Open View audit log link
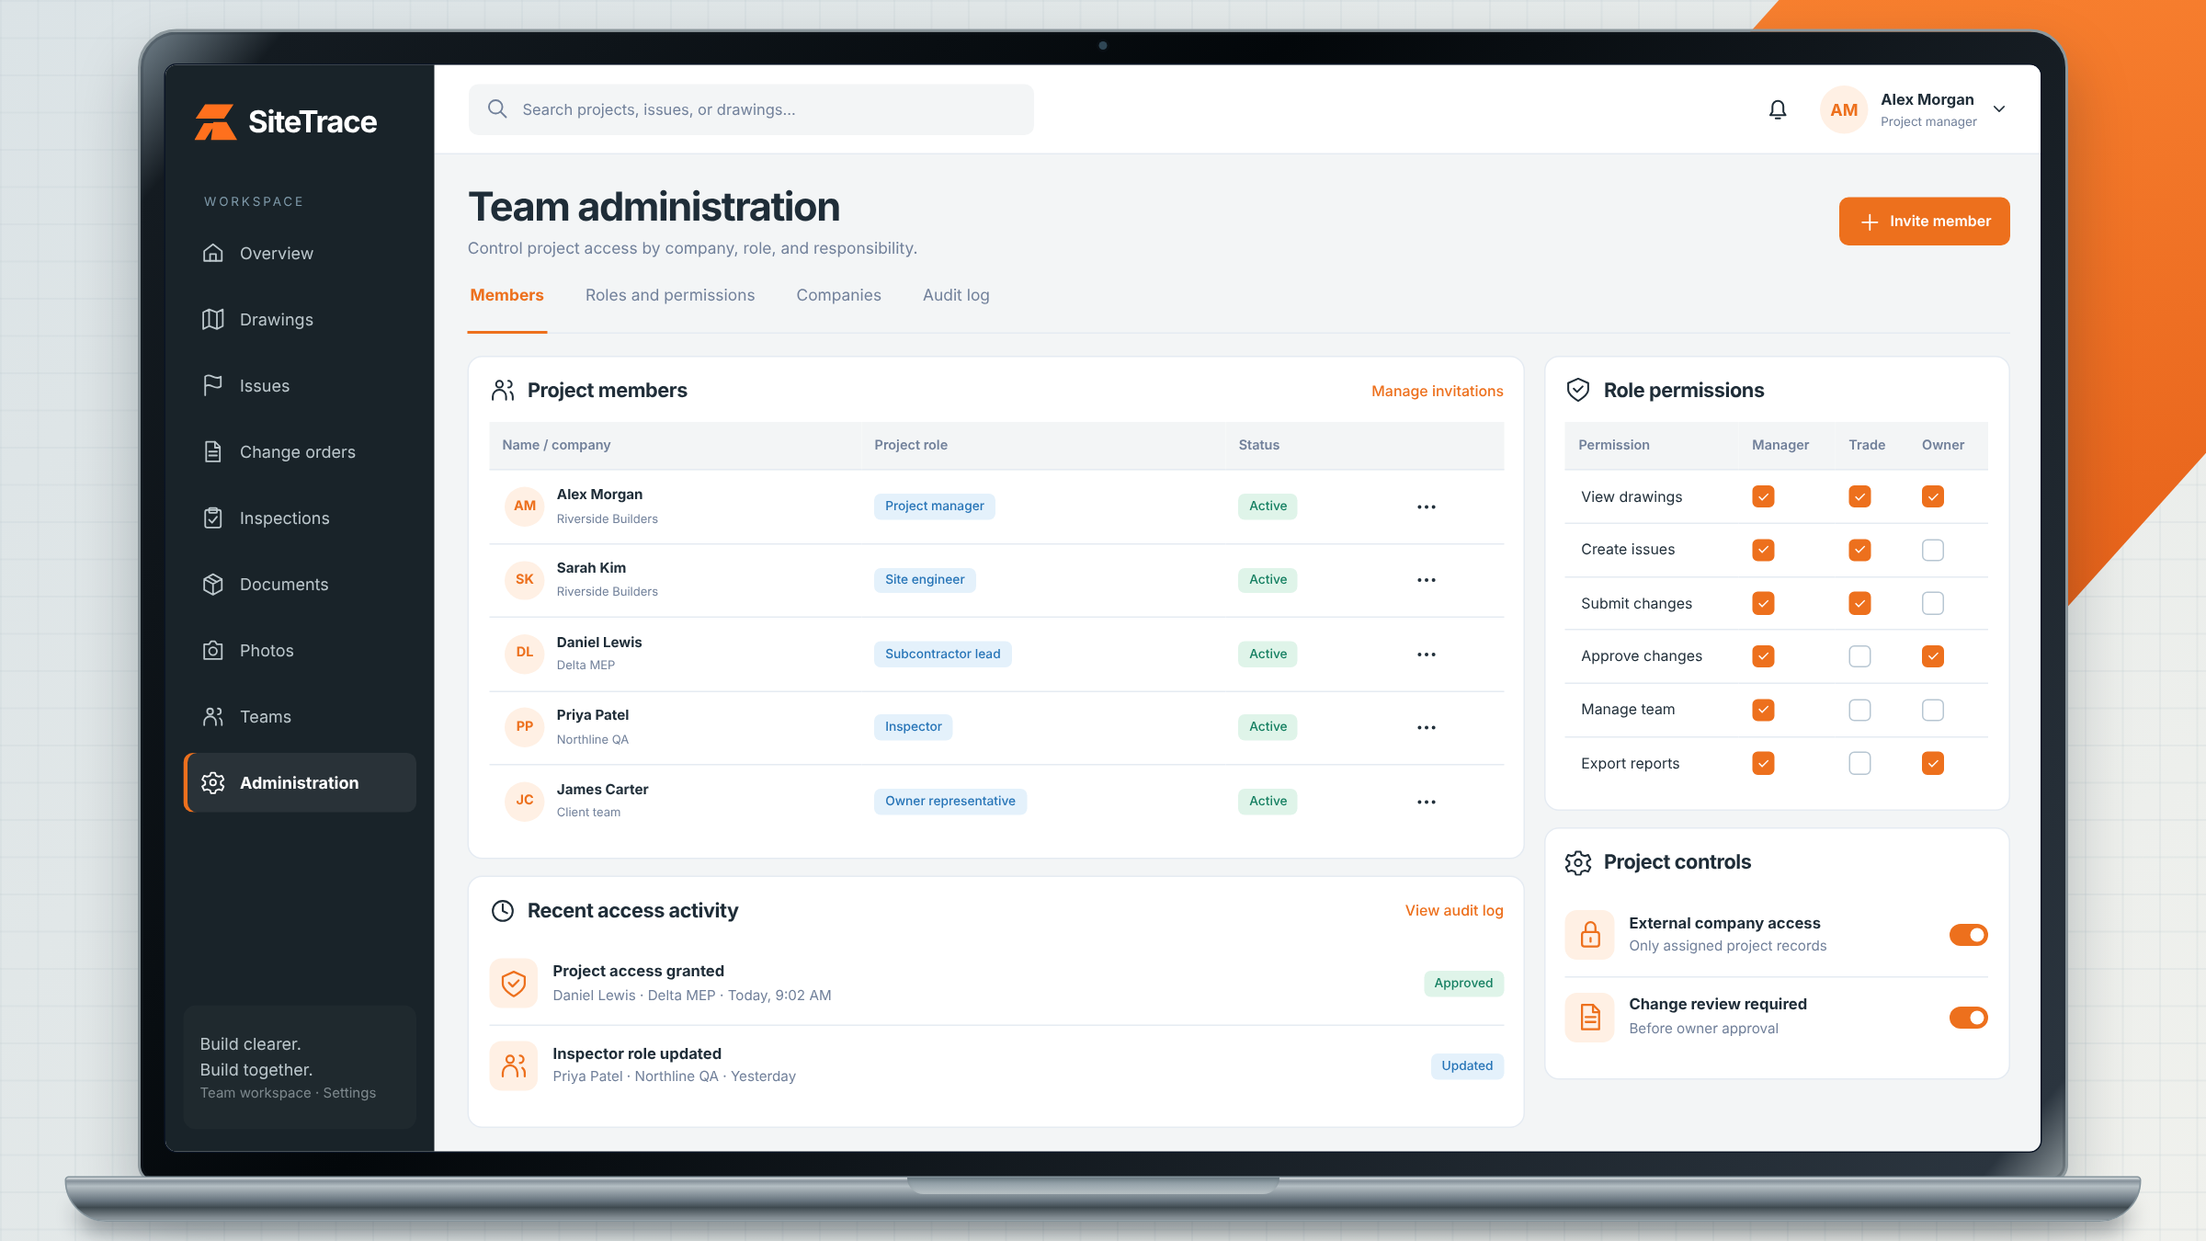This screenshot has height=1241, width=2206. (x=1454, y=910)
